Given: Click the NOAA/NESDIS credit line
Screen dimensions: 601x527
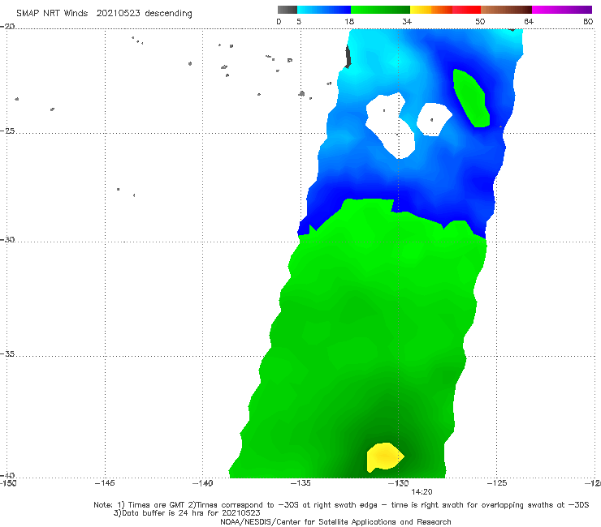Looking at the screenshot, I should coord(335,521).
